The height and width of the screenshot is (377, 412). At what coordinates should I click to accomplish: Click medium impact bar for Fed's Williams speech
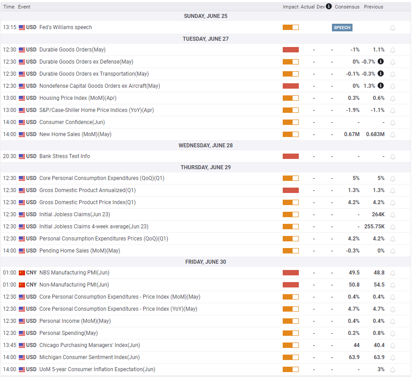[x=291, y=27]
